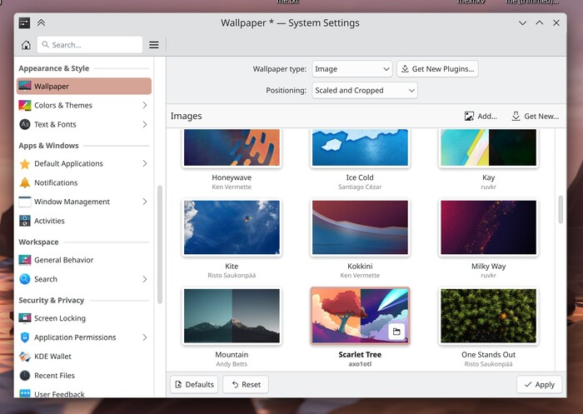The image size is (583, 414).
Task: Expand the Default Applications chevron
Action: click(x=145, y=164)
